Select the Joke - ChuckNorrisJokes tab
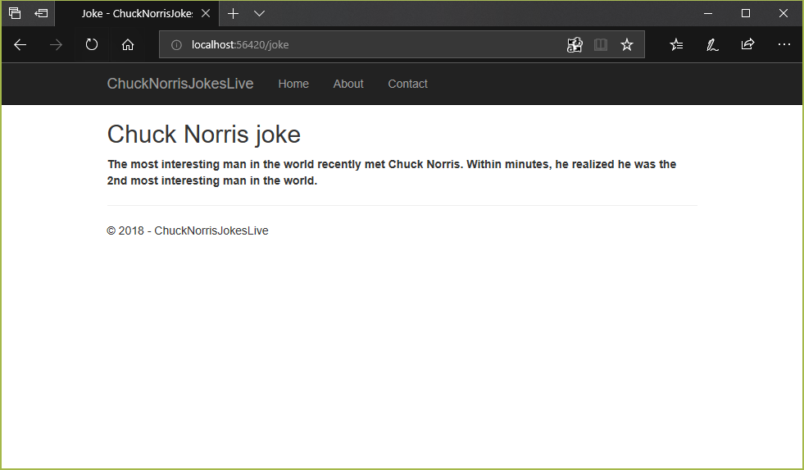This screenshot has width=804, height=470. point(135,13)
